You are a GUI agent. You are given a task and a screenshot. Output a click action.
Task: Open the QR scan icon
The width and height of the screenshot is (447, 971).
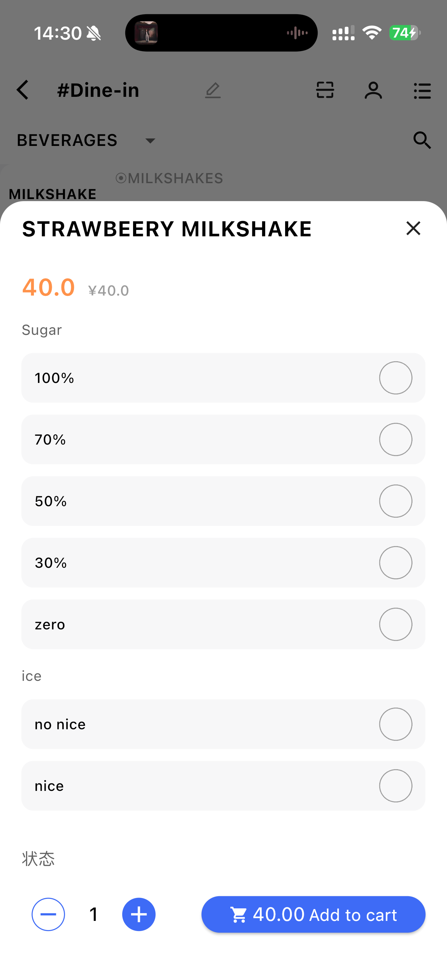coord(325,90)
